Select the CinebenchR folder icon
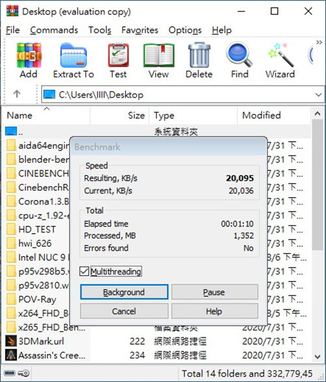Image resolution: width=326 pixels, height=382 pixels. tap(11, 187)
